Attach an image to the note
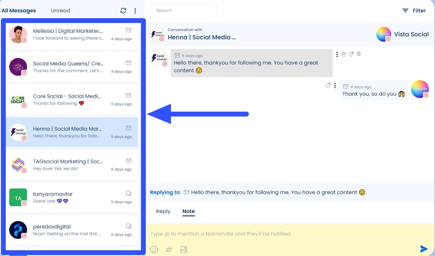Viewport: 435px width, 256px height. click(x=183, y=249)
